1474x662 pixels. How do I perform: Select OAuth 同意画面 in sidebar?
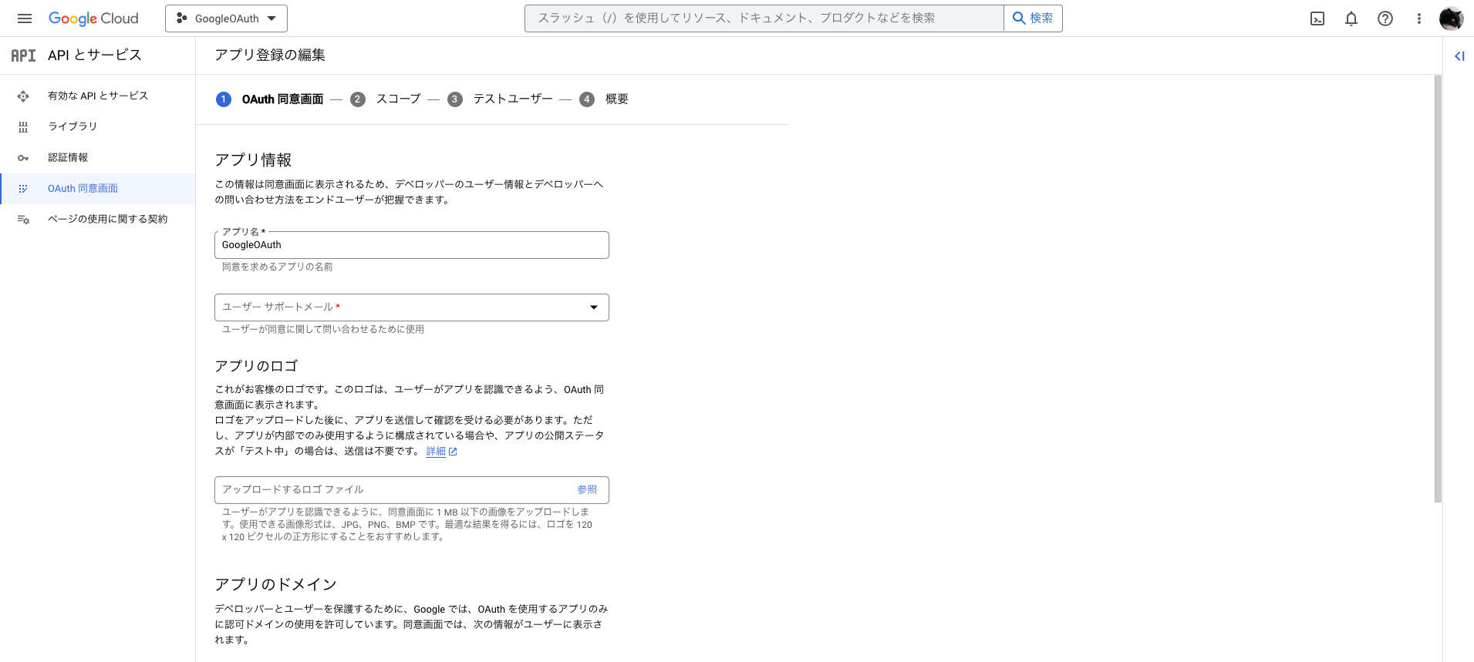pyautogui.click(x=98, y=188)
